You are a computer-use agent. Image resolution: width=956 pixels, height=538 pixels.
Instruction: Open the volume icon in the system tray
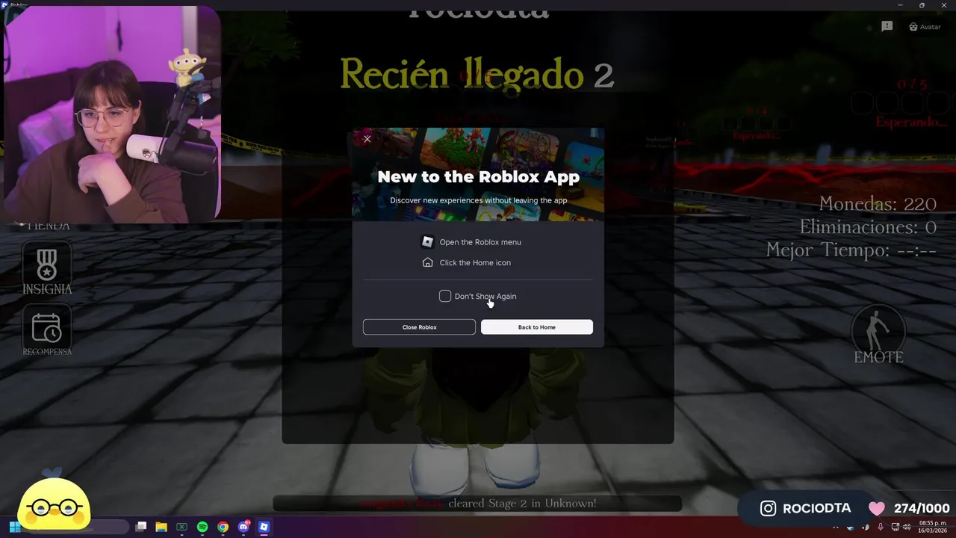coord(907,527)
